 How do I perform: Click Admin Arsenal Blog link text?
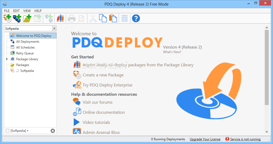[x=101, y=132]
